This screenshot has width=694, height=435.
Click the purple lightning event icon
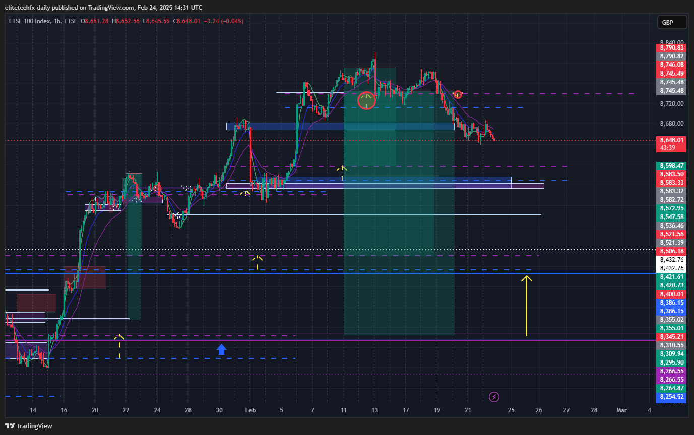tap(494, 397)
